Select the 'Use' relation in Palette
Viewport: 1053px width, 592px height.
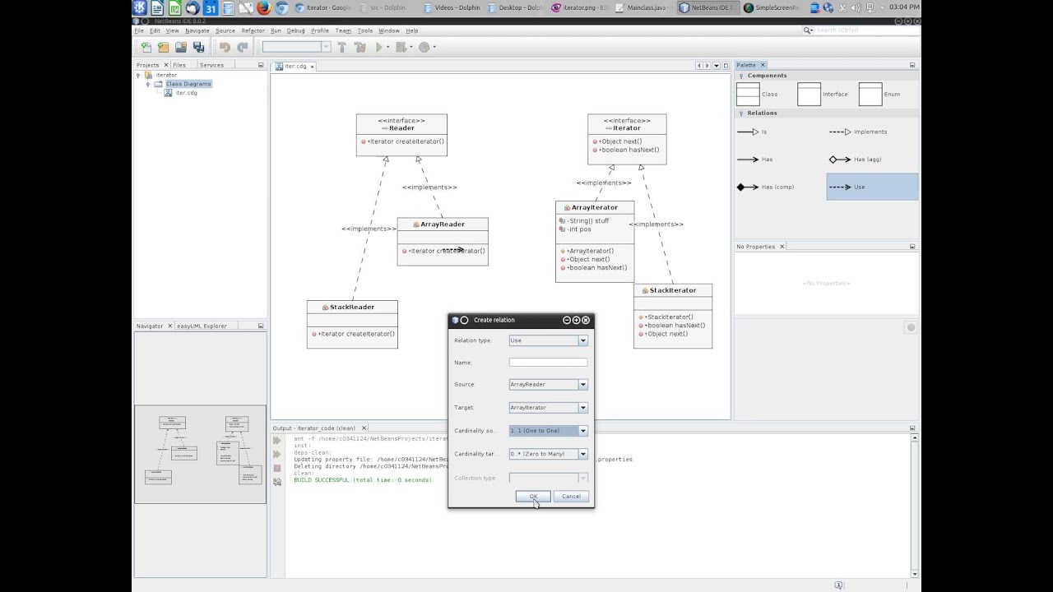[x=872, y=187]
